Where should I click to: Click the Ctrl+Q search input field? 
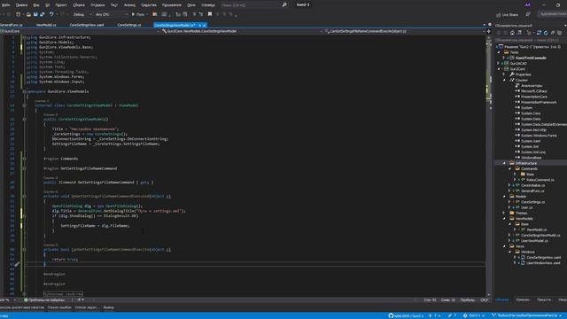(x=251, y=5)
